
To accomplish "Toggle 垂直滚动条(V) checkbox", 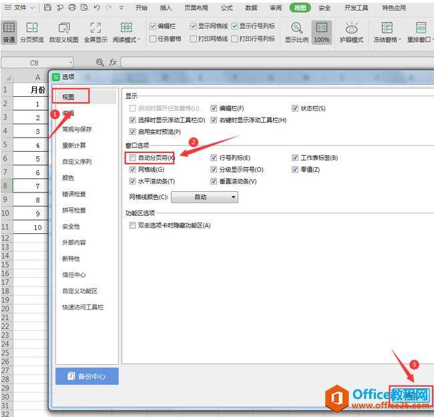I will click(x=214, y=181).
